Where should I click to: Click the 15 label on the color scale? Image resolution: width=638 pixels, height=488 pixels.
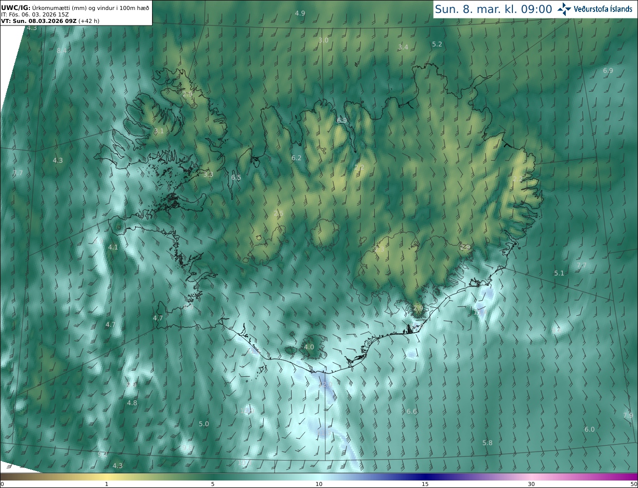click(x=425, y=484)
